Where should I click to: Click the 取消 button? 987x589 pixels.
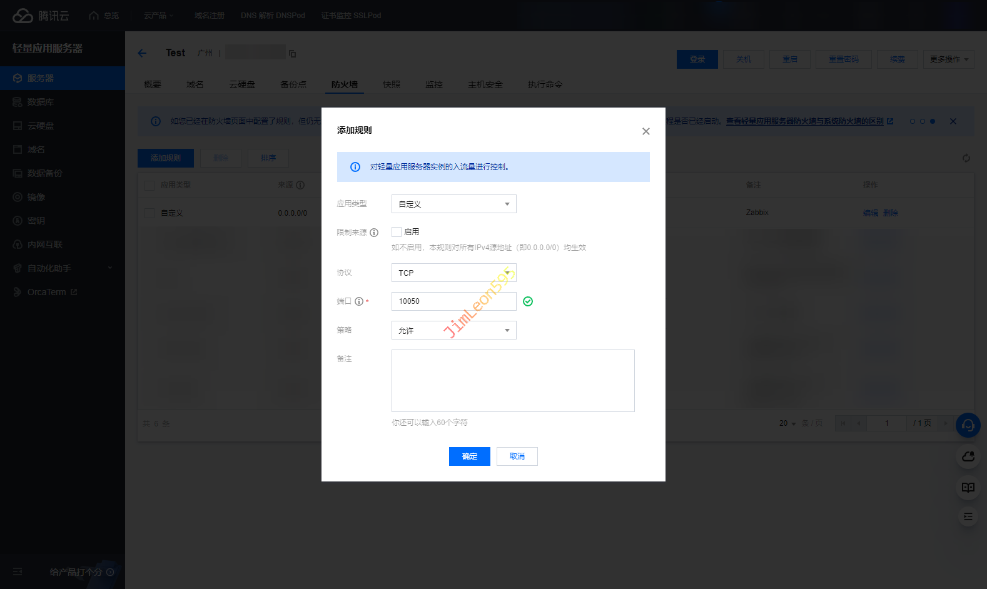pyautogui.click(x=517, y=456)
